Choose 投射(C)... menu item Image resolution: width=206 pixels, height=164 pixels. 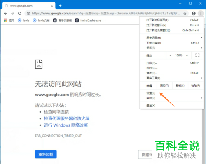pos(171,68)
